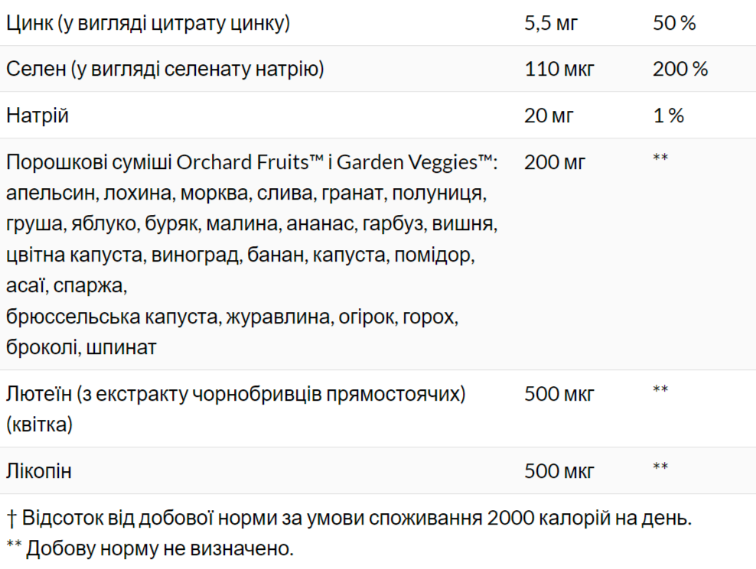
Task: Click the double asterisk in powder blend row
Action: click(660, 158)
